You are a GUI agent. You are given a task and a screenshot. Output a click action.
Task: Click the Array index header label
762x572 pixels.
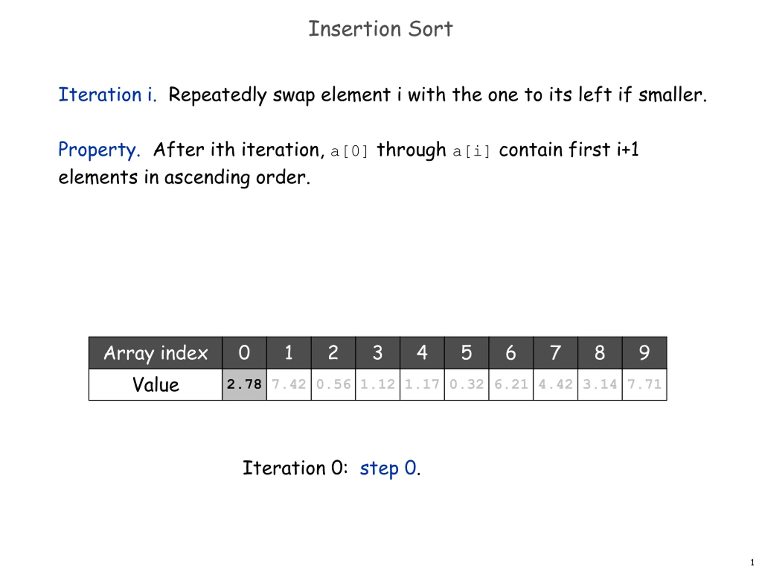point(156,353)
